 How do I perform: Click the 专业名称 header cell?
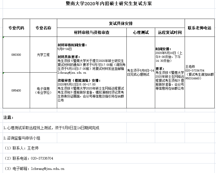pyautogui.click(x=43, y=28)
